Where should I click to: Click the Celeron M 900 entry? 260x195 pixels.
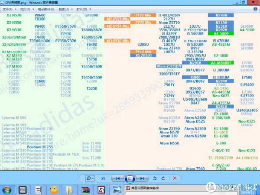(14, 118)
